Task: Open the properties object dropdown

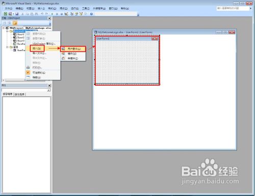Action: coord(49,90)
